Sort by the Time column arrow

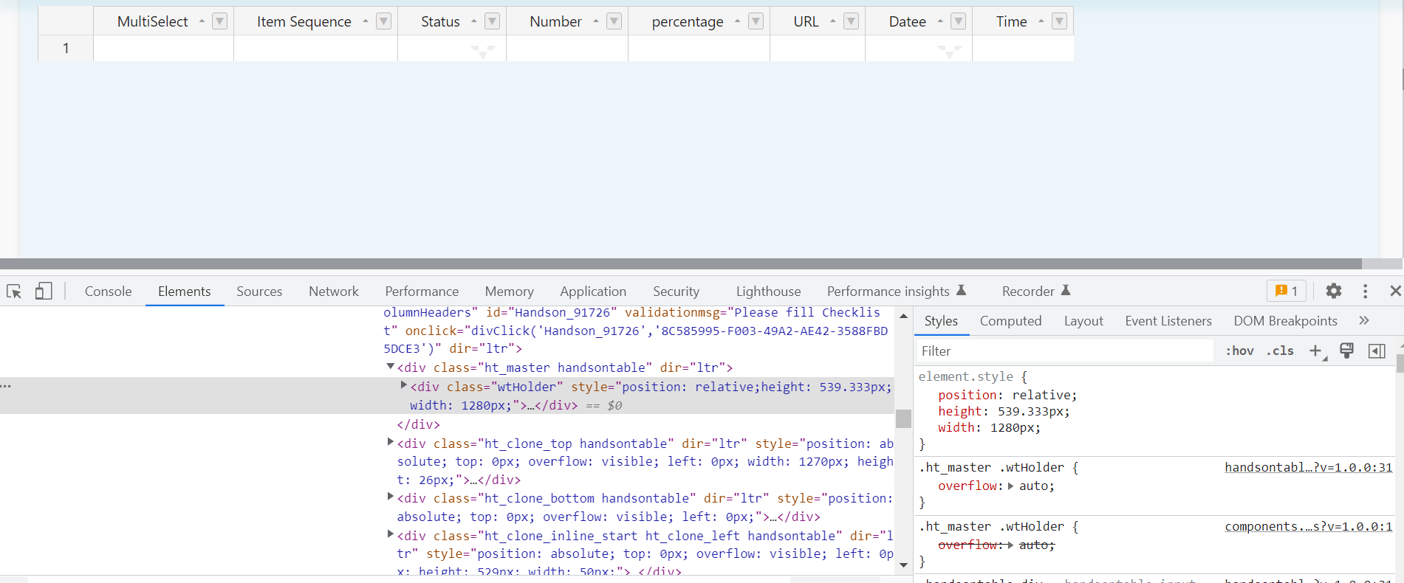(1041, 21)
